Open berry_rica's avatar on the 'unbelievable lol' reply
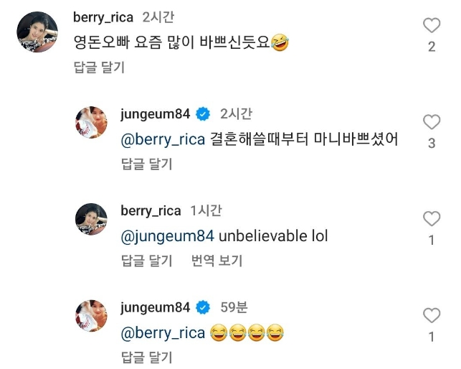 tap(91, 219)
